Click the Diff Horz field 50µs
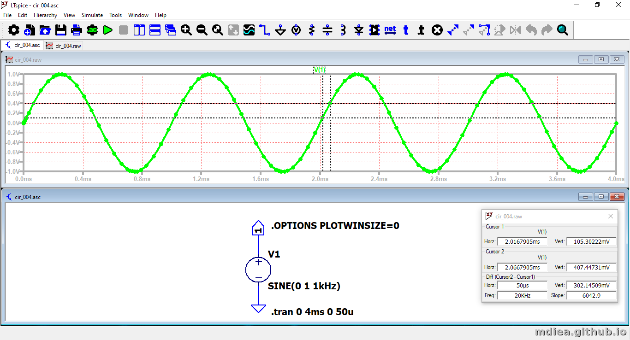This screenshot has height=340, width=630. pos(522,286)
